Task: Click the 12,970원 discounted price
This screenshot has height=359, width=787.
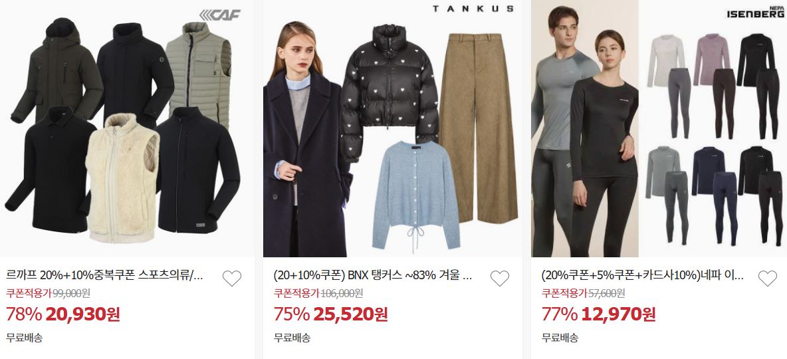Action: [618, 314]
